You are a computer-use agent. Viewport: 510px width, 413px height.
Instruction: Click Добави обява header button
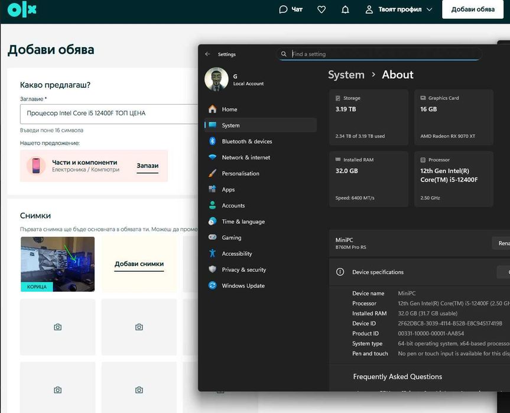click(473, 9)
